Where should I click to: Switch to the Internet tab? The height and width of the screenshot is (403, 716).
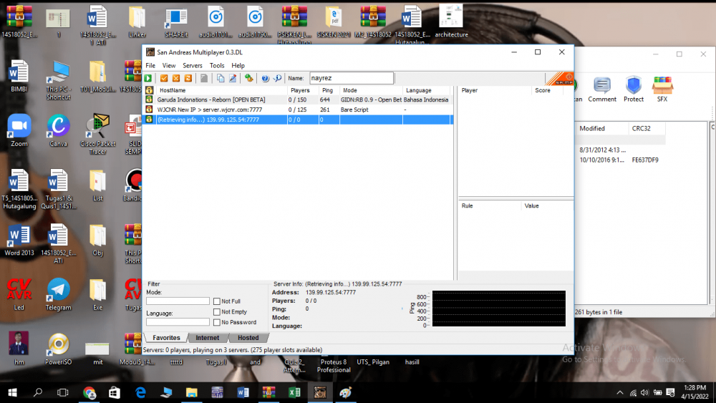click(208, 338)
